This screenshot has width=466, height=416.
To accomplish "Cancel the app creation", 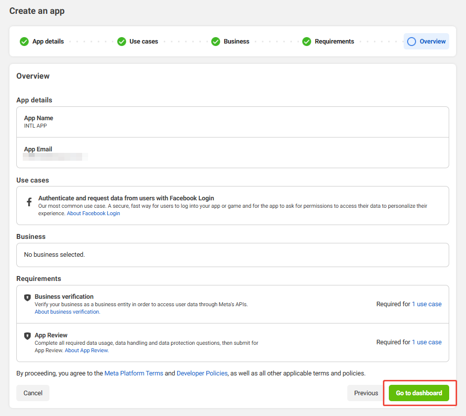I will coord(33,393).
